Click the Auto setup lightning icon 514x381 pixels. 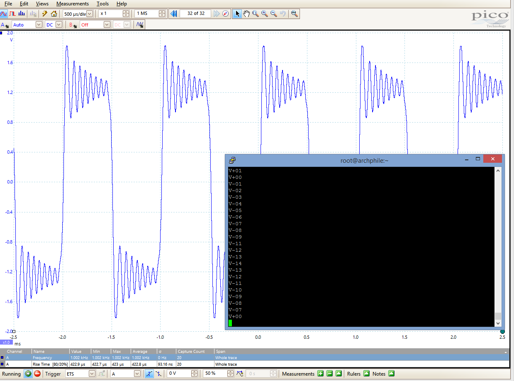pos(45,14)
